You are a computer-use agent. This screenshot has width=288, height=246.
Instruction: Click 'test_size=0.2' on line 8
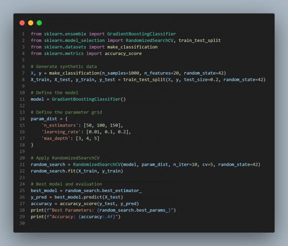[x=201, y=79]
